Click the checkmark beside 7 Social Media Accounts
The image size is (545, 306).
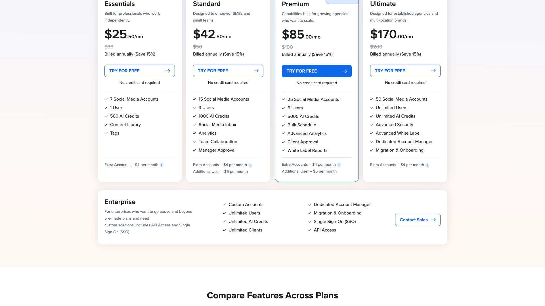(105, 99)
